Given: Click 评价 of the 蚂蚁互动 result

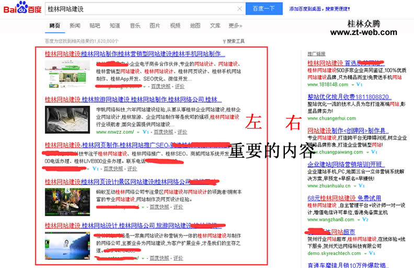Looking at the screenshot, I should pyautogui.click(x=178, y=207).
